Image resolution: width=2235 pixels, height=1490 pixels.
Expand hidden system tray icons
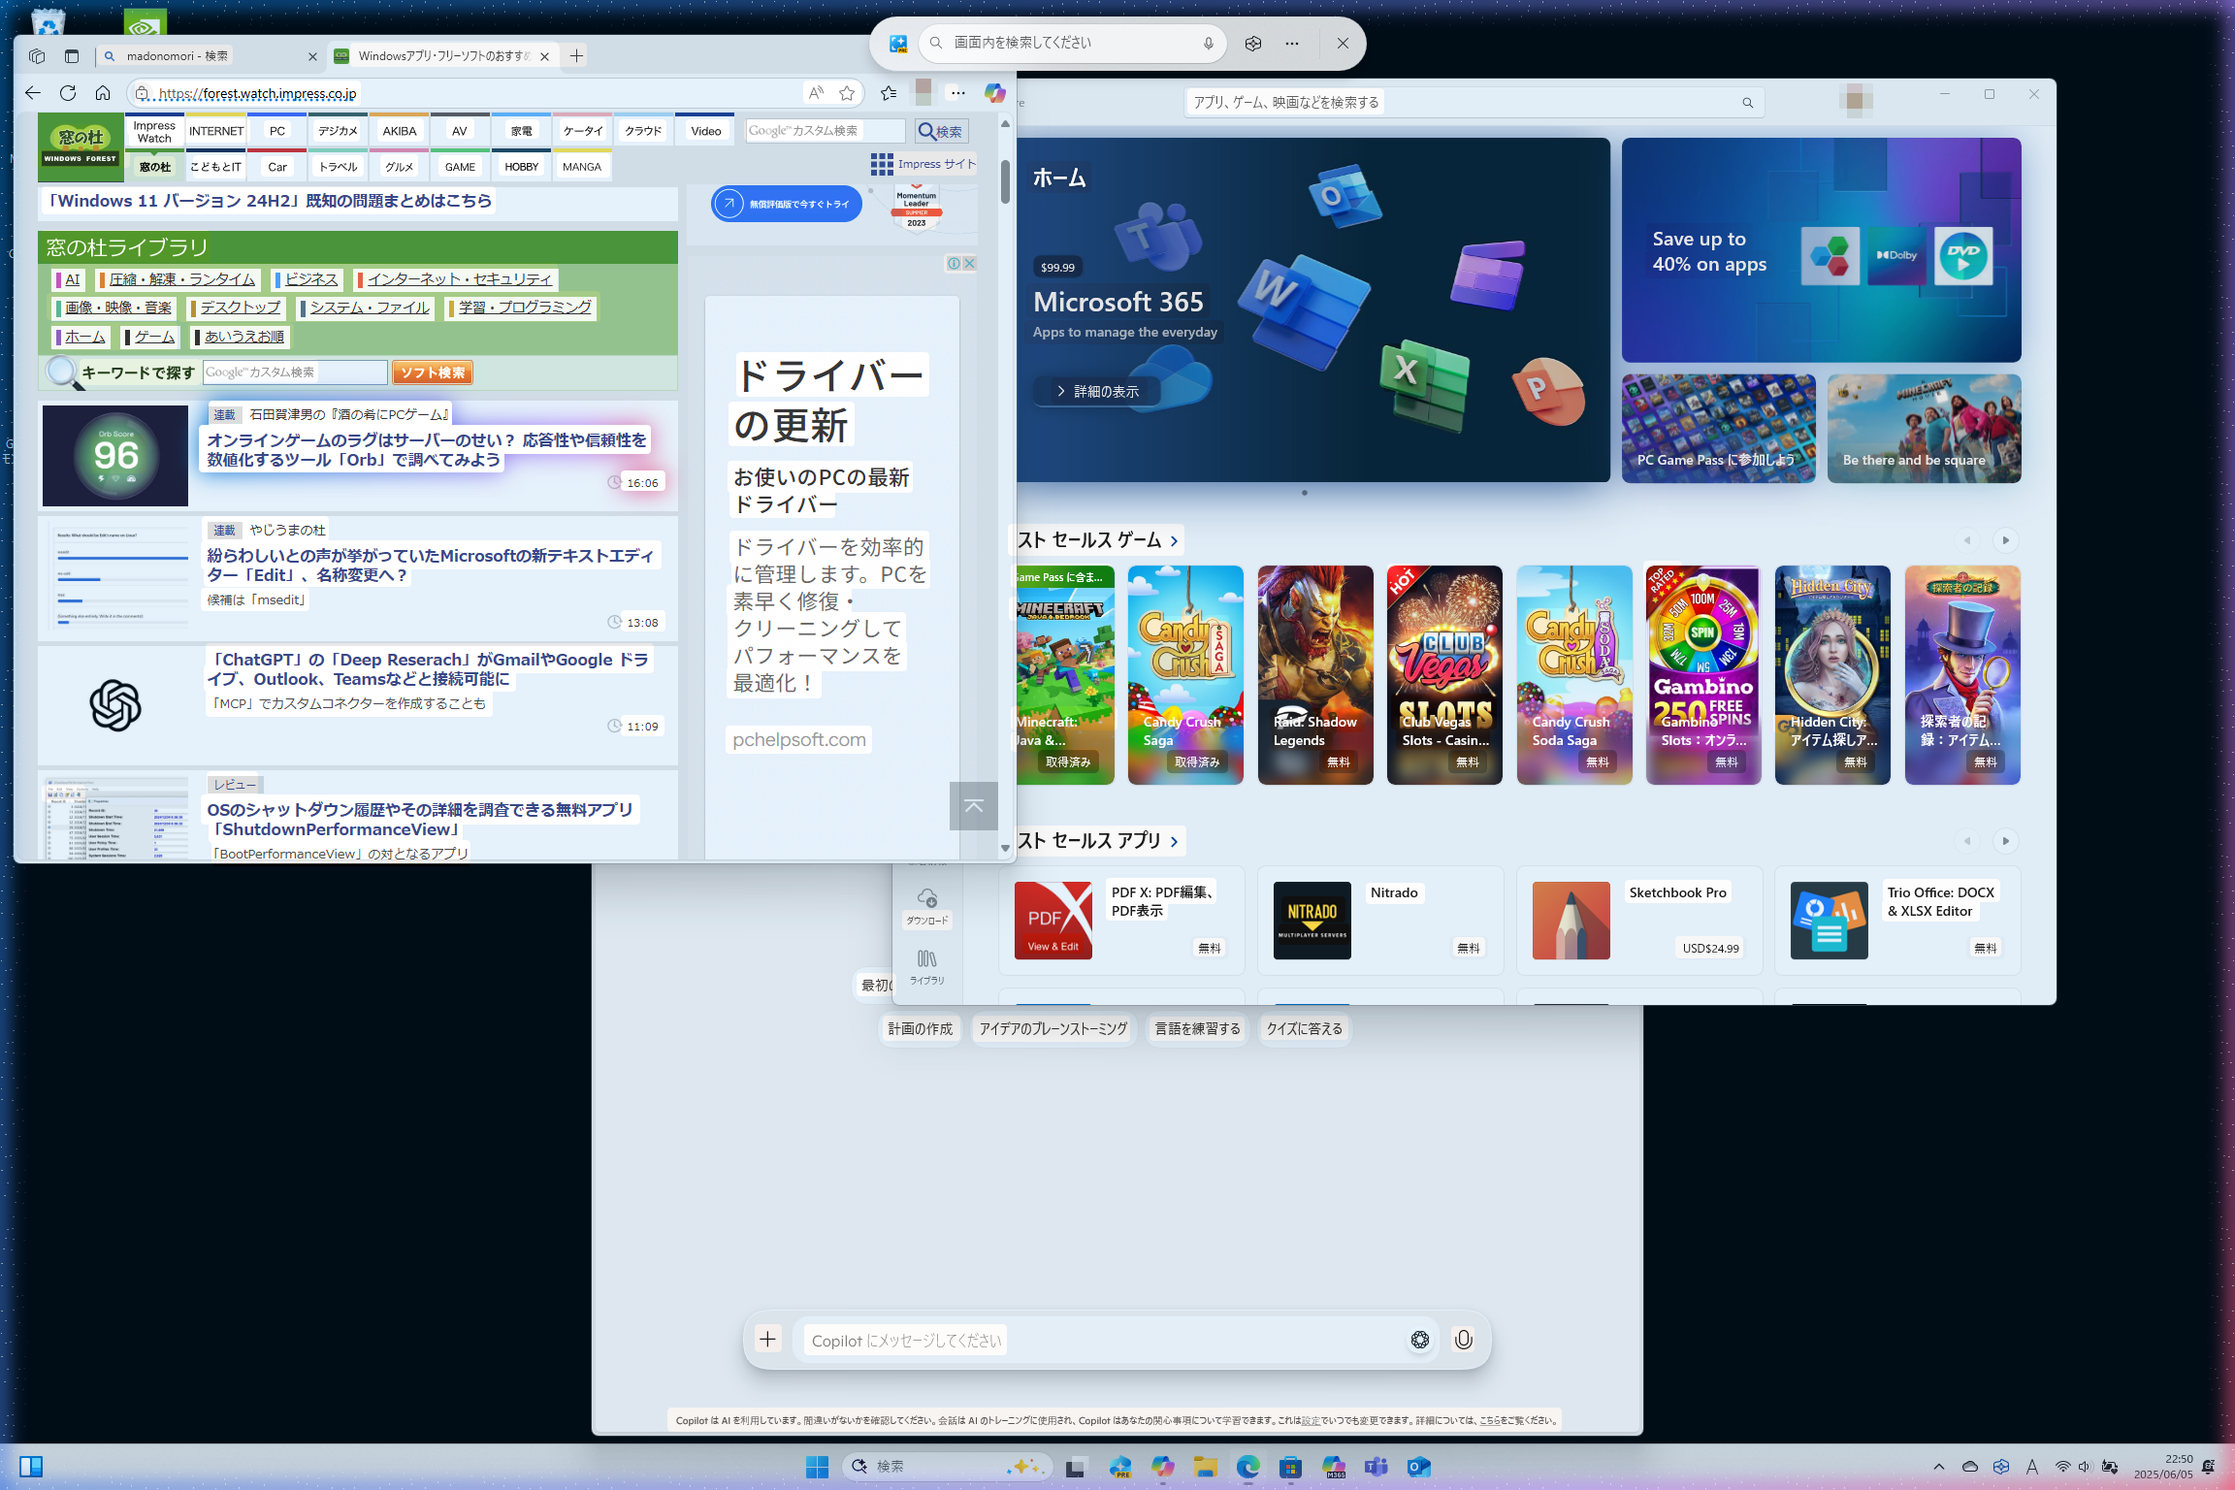pos(1937,1467)
